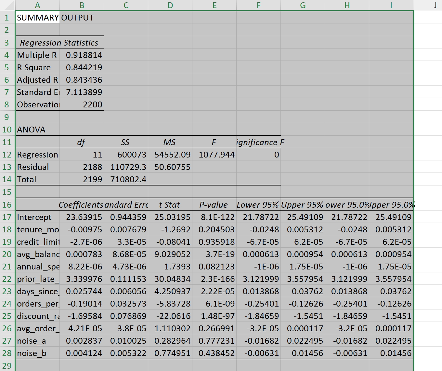Select avg_balance coefficient 0.000783
Viewport: 442px width, 371px height.
[x=82, y=254]
